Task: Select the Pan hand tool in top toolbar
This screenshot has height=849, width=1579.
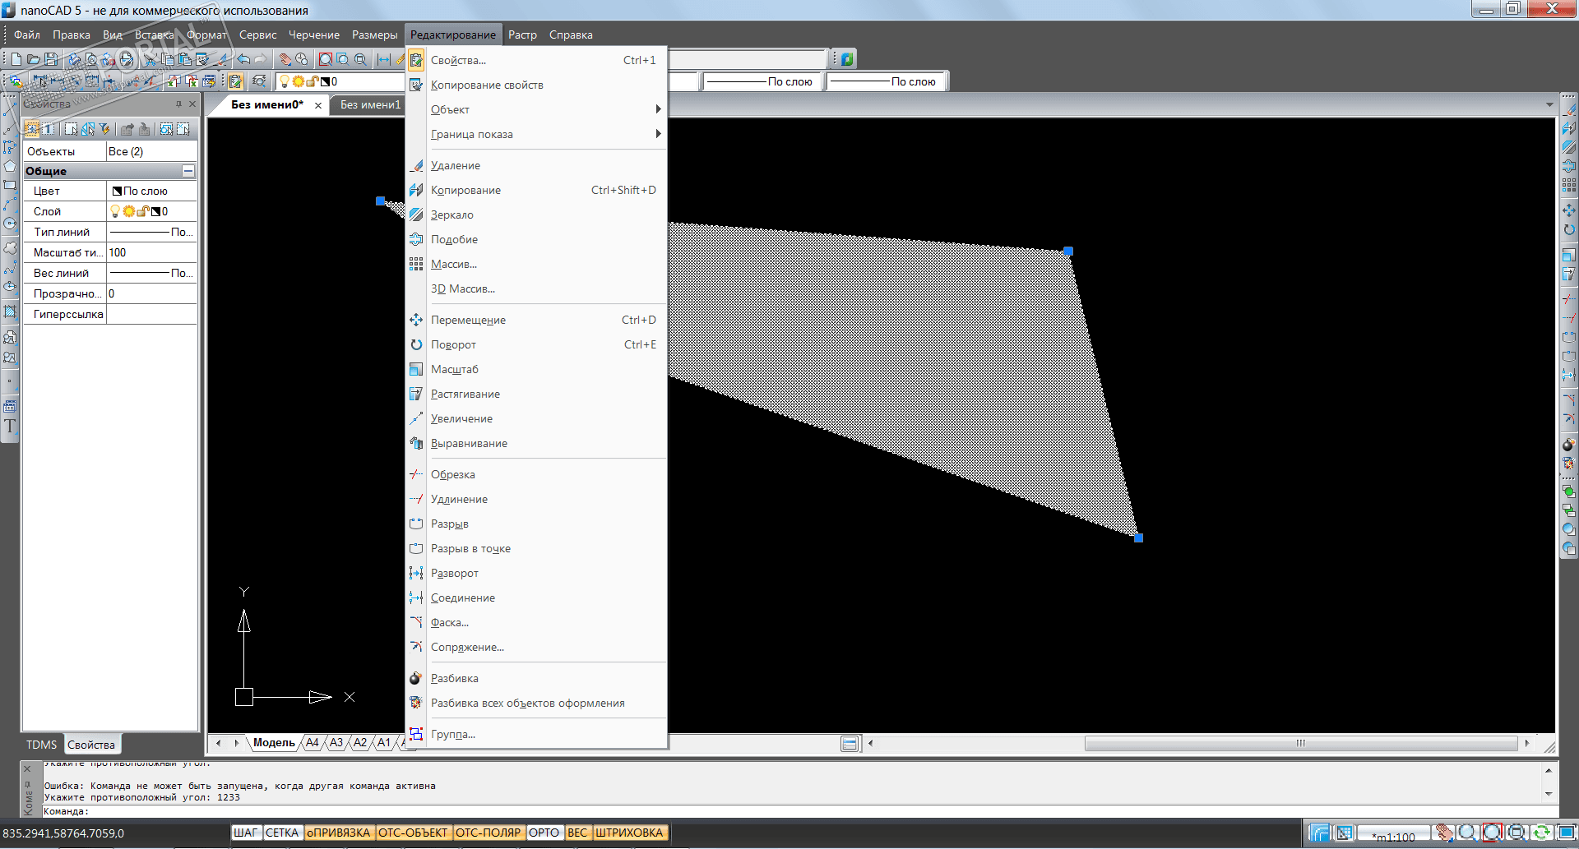Action: tap(285, 59)
